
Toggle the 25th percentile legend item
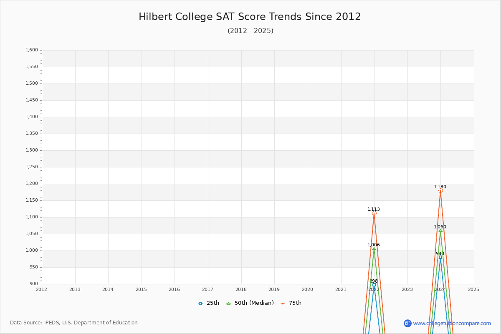[x=209, y=303]
